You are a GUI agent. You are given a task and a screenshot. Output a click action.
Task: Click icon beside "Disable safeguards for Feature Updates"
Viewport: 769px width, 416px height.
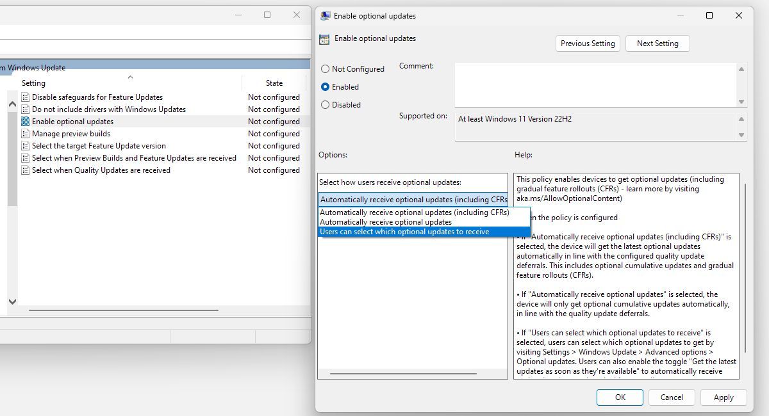(24, 97)
